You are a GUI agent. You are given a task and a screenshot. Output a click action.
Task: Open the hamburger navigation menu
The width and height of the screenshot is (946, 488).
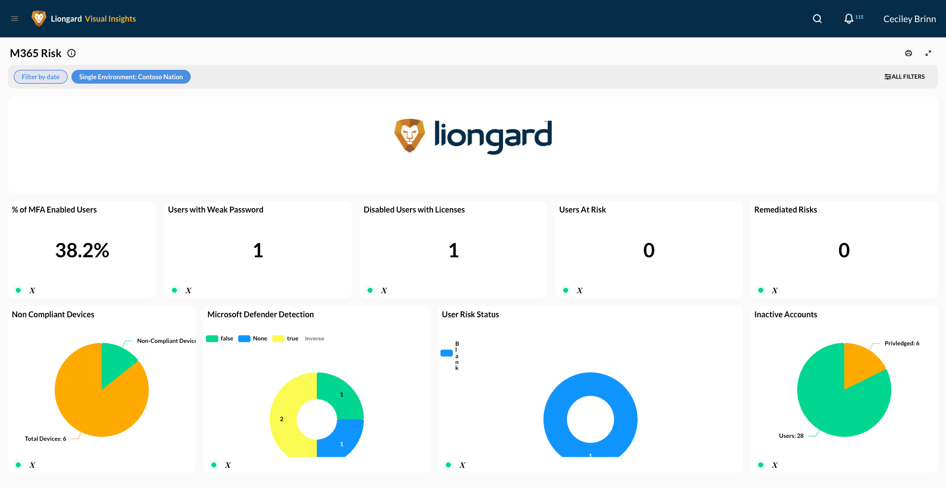point(15,19)
